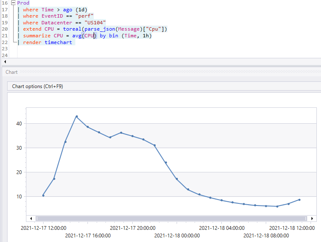Click chart scrollbar left arrow

click(x=31, y=219)
